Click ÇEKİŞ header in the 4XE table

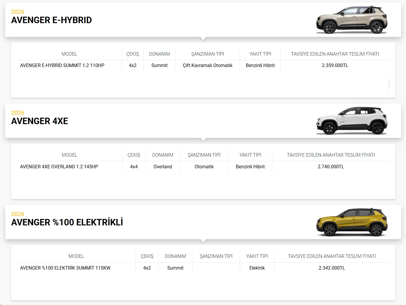[134, 155]
